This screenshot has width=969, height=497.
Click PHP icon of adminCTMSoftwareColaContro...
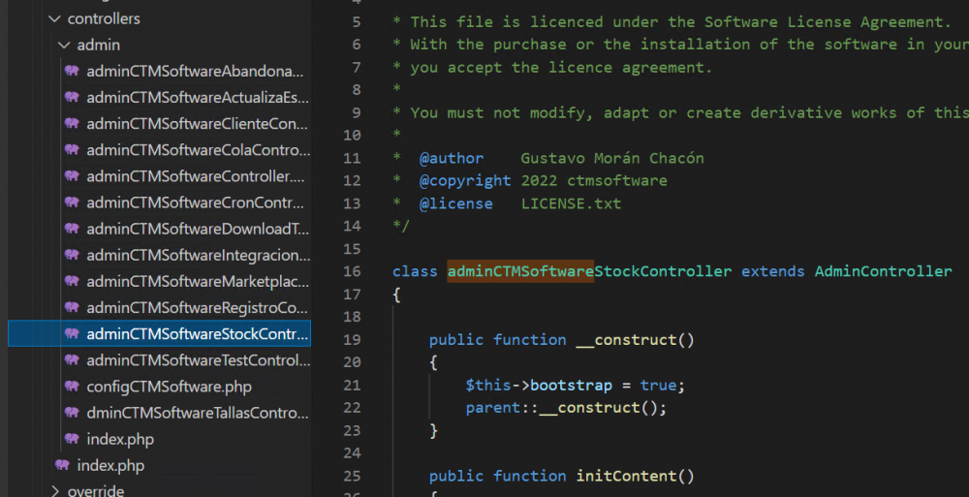pos(72,149)
